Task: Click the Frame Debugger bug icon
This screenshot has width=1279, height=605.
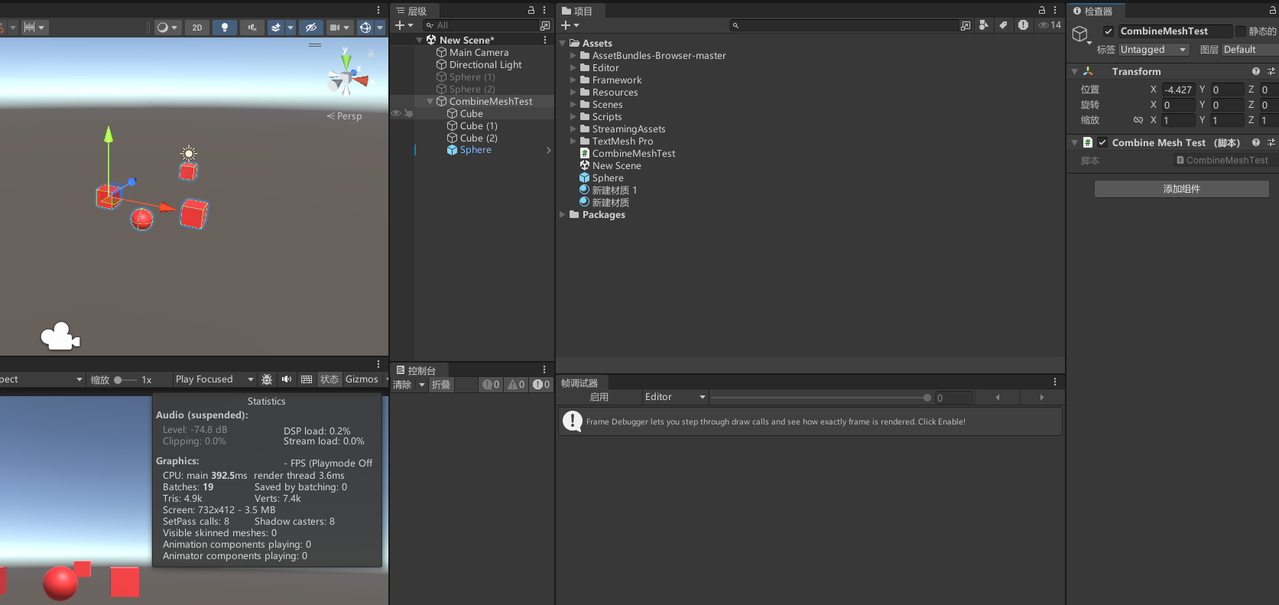Action: click(267, 379)
